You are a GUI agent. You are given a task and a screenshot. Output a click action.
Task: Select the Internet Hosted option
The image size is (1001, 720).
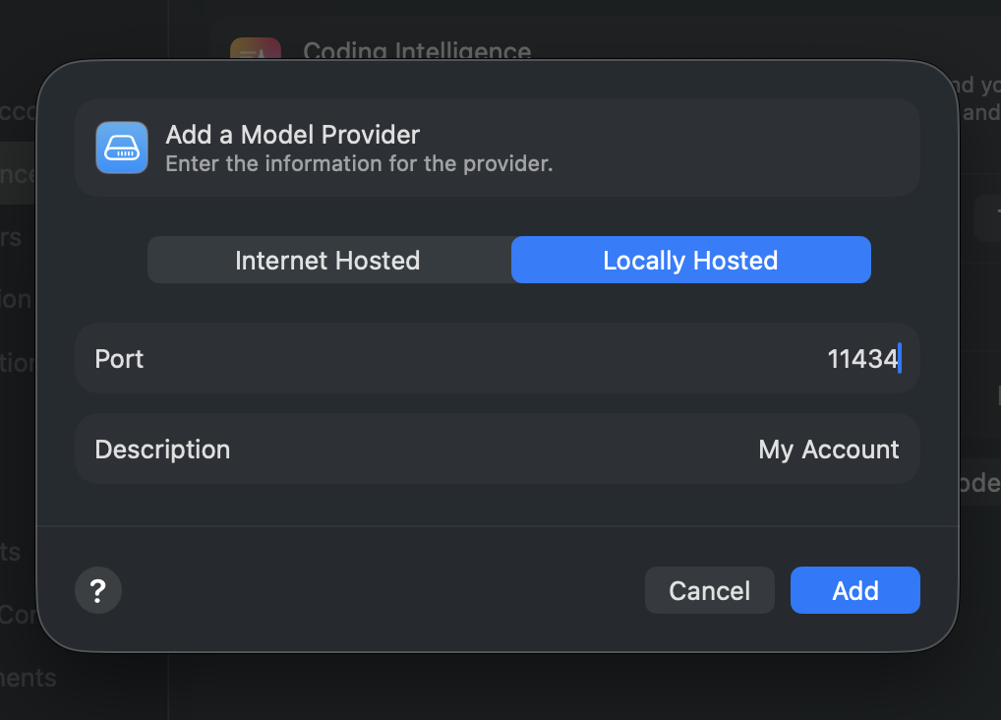tap(327, 260)
